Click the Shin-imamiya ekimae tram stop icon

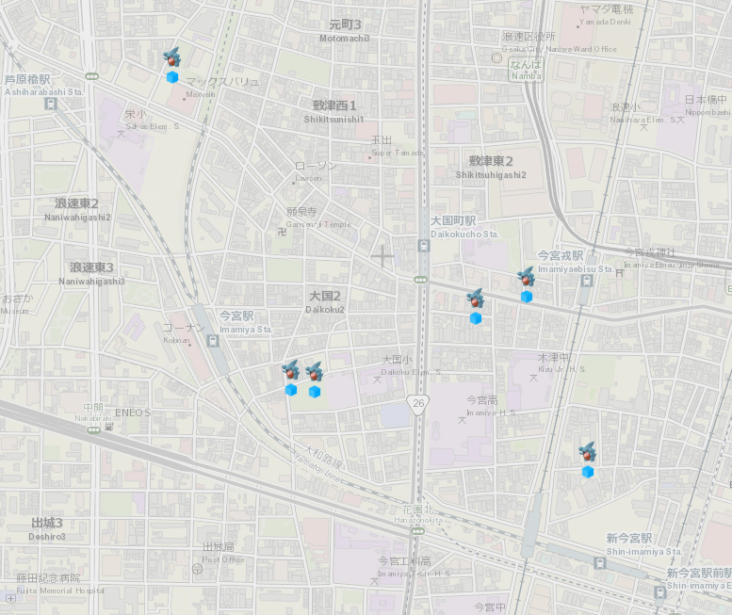pyautogui.click(x=660, y=592)
